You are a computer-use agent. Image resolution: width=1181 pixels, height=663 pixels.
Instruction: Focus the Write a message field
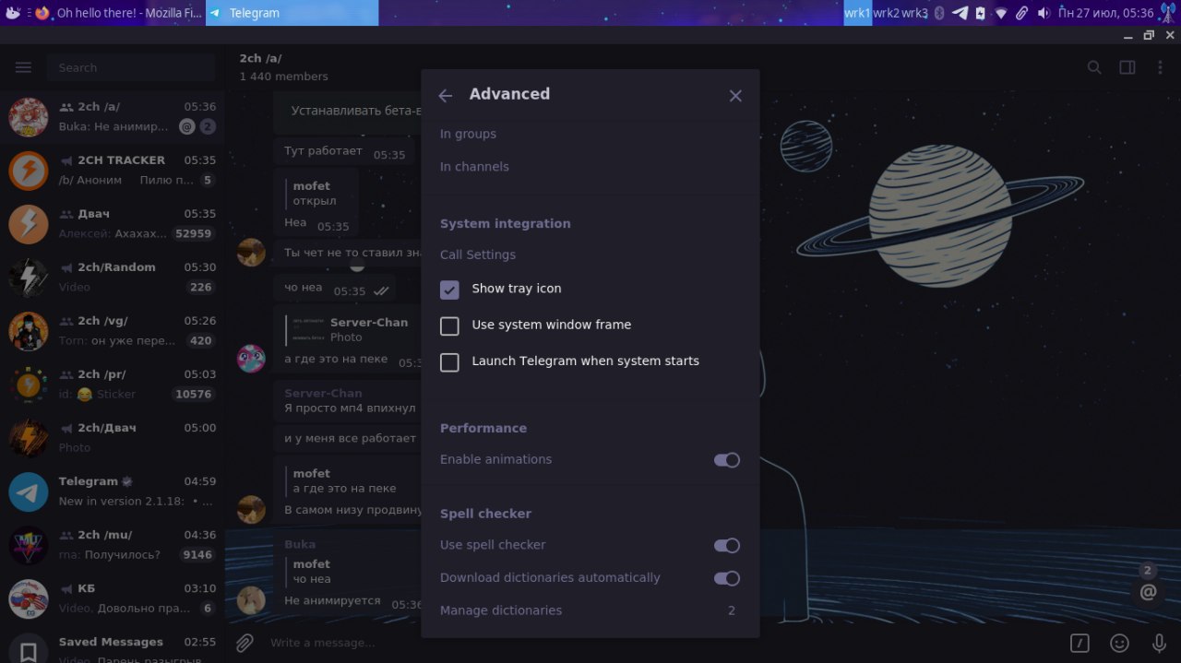point(660,643)
